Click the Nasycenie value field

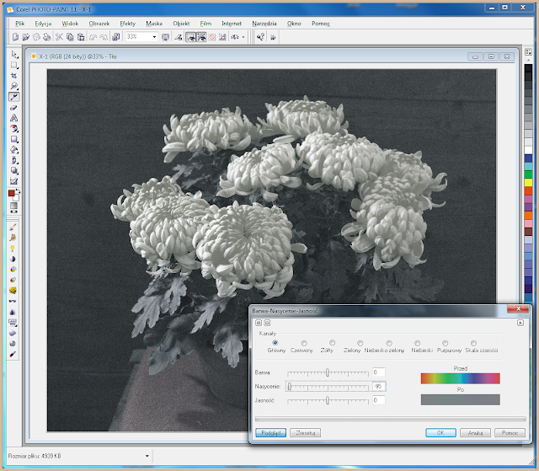[x=378, y=387]
